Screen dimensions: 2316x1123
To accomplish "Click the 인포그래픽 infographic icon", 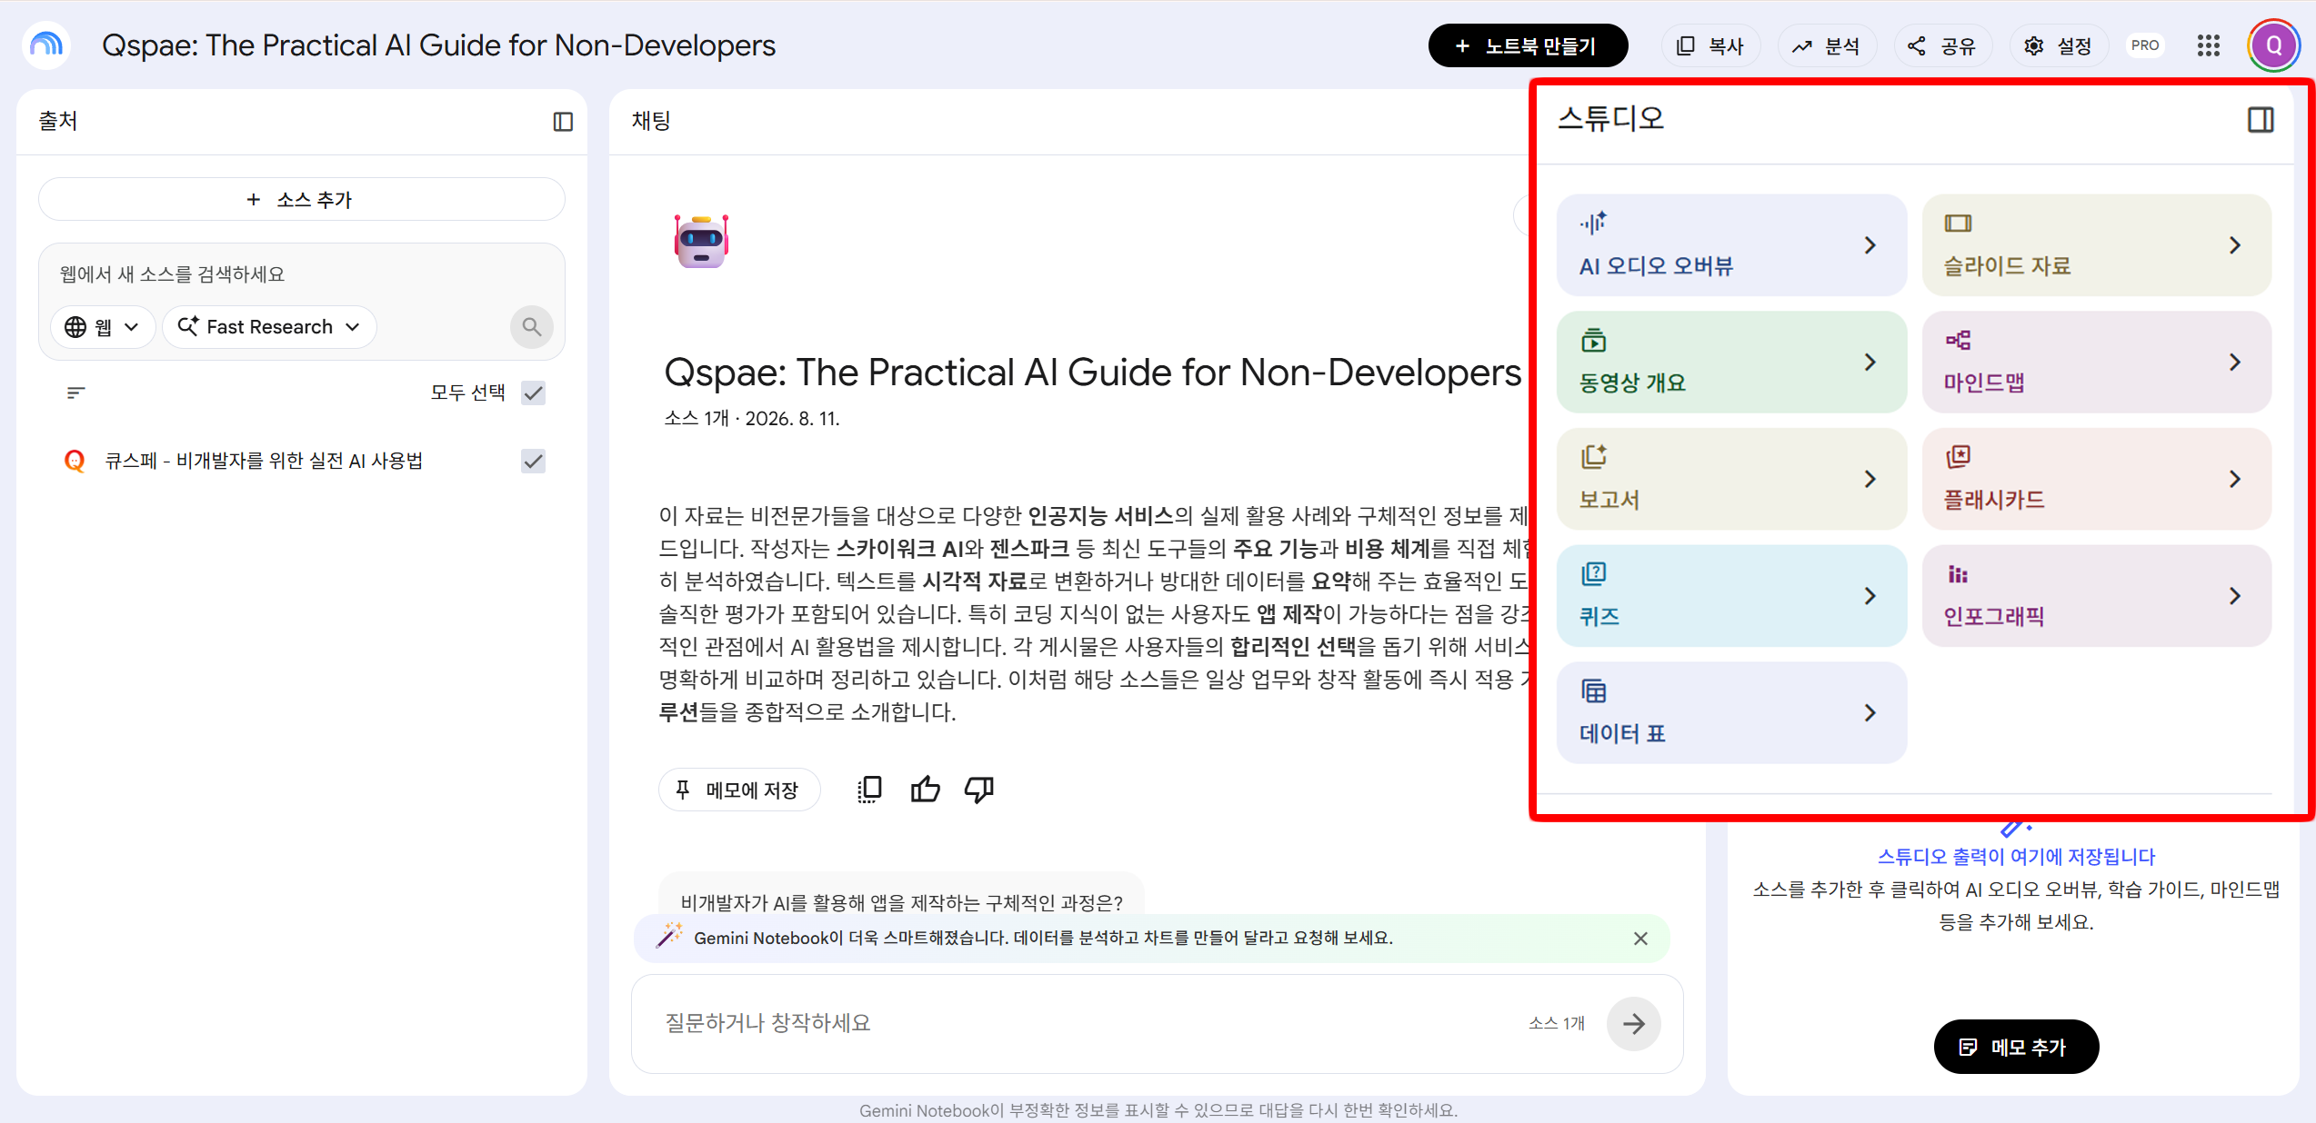I will 1958,574.
